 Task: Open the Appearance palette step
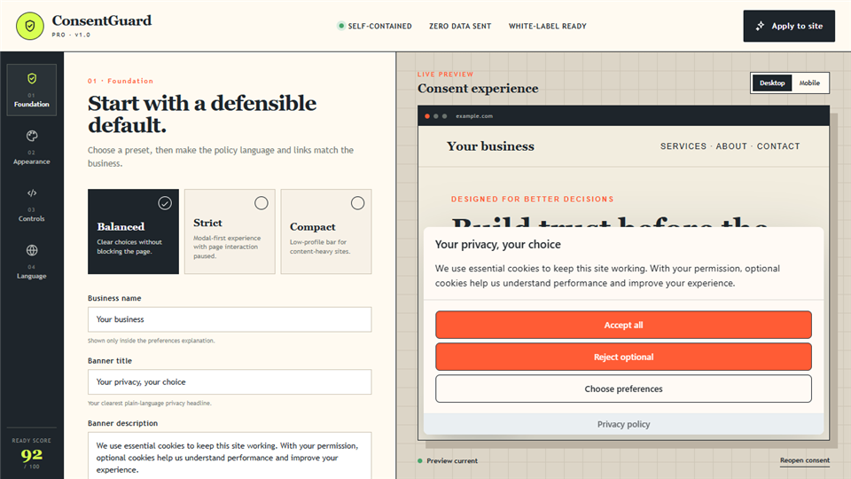32,147
